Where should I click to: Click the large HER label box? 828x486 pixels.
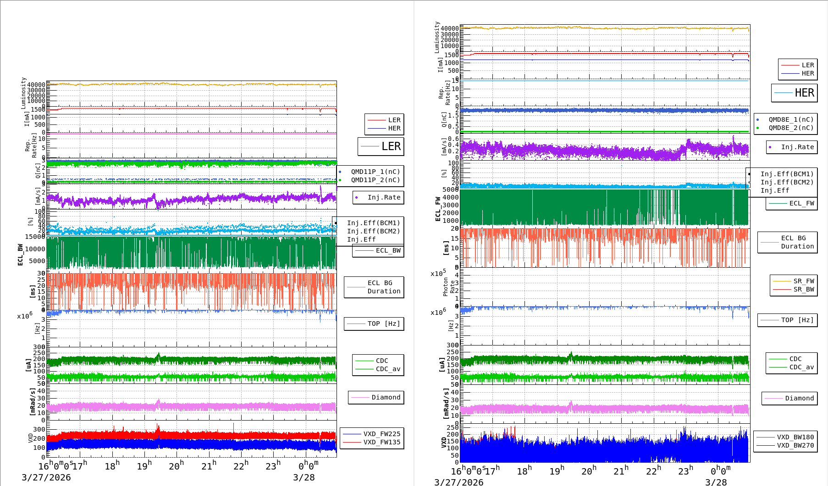click(794, 93)
